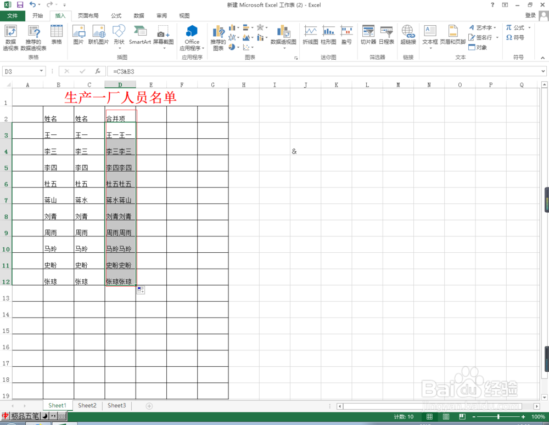This screenshot has width=549, height=425.
Task: Insert a Column sparkline (柱形图)
Action: (328, 35)
